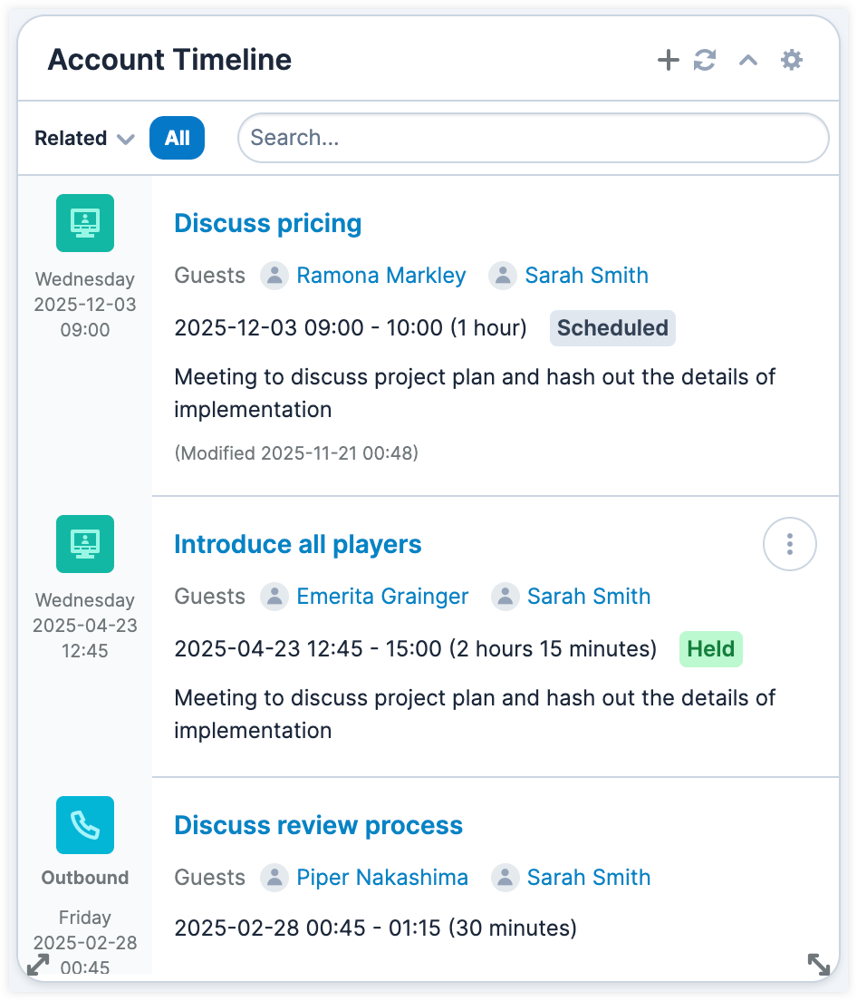
Task: Toggle the All filter pill
Action: coord(177,138)
